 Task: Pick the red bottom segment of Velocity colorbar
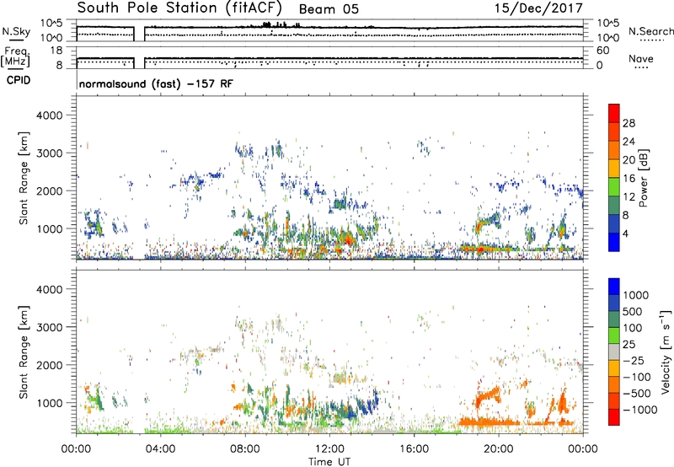[614, 417]
